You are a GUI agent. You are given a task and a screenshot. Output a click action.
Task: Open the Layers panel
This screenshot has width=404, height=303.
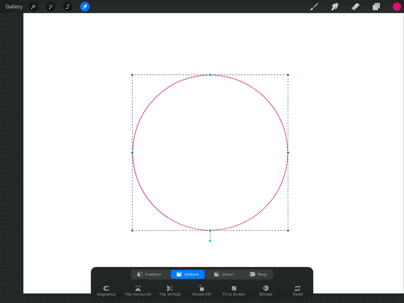tap(376, 6)
